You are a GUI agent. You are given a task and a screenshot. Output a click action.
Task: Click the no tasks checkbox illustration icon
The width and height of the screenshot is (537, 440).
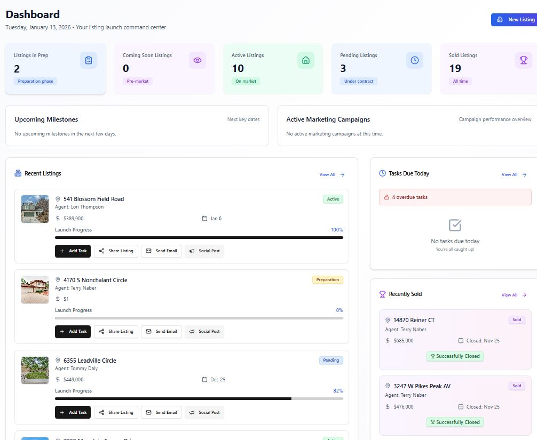tap(455, 225)
